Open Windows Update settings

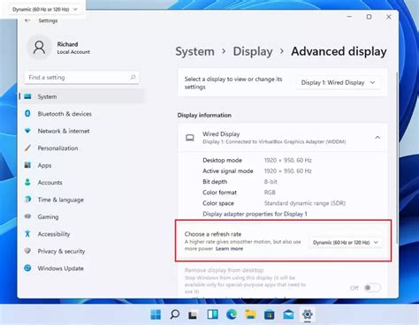point(82,268)
